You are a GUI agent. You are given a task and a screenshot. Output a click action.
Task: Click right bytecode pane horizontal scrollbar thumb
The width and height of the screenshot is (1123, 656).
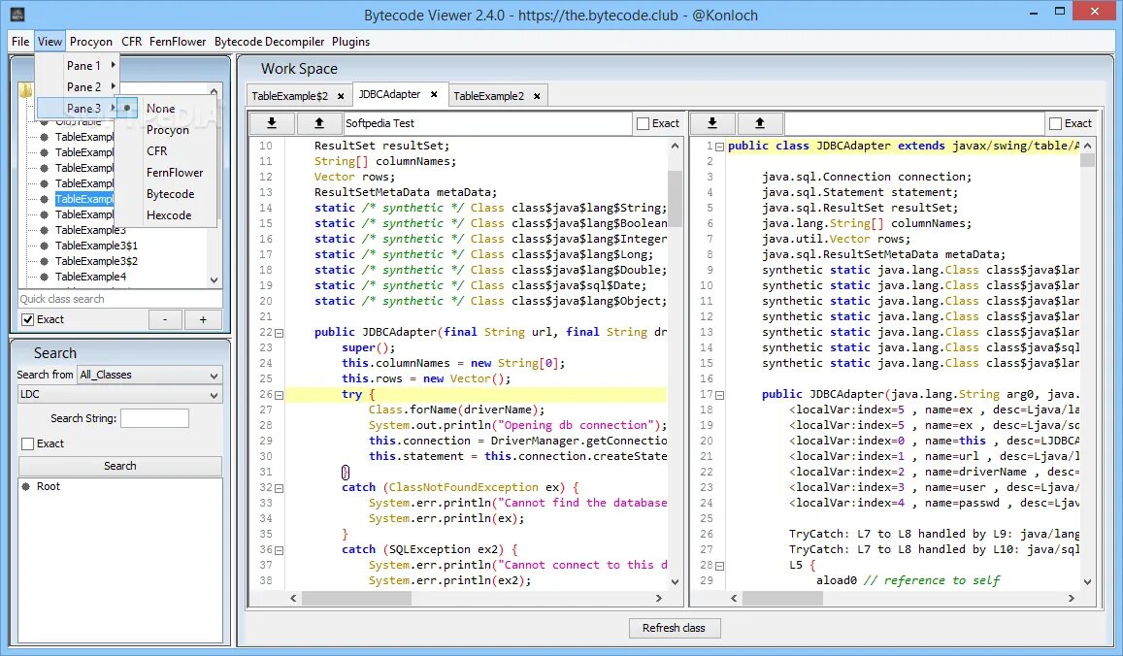[783, 598]
